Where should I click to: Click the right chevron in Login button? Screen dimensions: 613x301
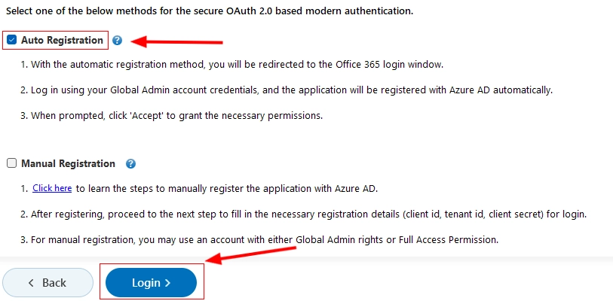[x=167, y=283]
